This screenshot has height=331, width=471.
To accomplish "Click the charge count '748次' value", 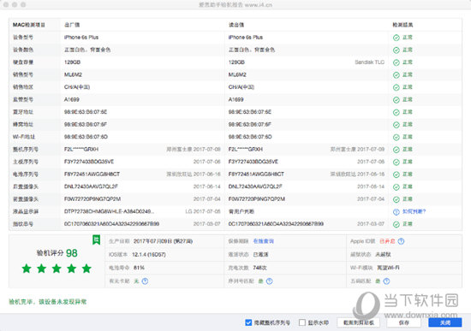I will 259,268.
